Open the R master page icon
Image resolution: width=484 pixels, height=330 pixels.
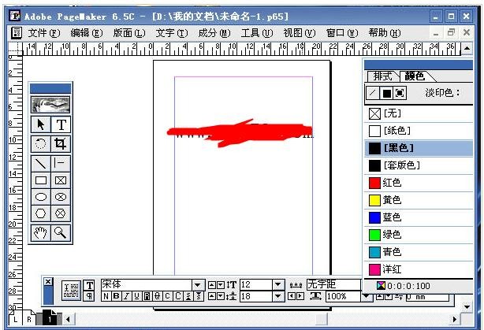pyautogui.click(x=29, y=319)
